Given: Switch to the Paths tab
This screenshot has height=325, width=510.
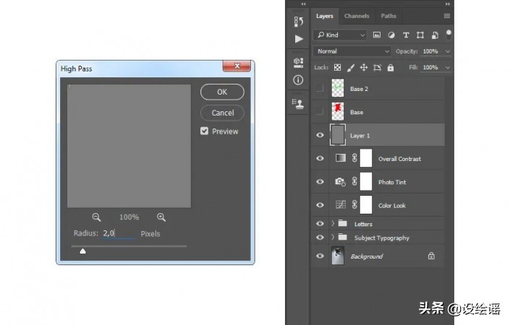Looking at the screenshot, I should click(388, 16).
